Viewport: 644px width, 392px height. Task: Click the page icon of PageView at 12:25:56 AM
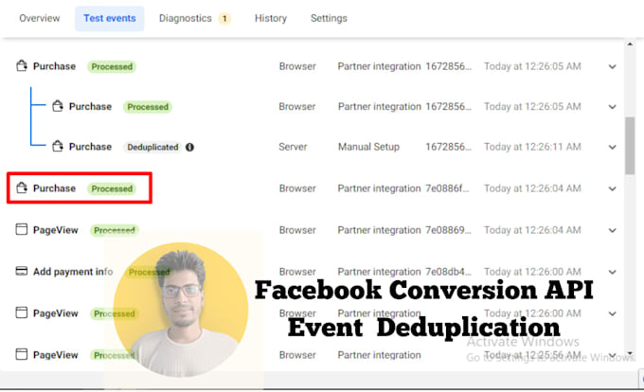pos(22,354)
